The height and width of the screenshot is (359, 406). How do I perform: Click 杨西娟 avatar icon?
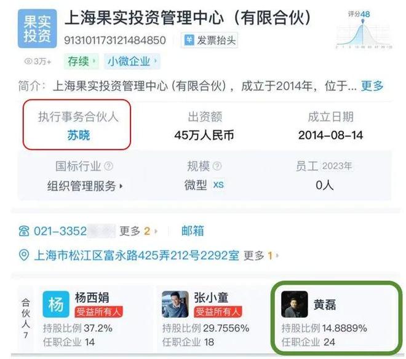[x=56, y=304]
